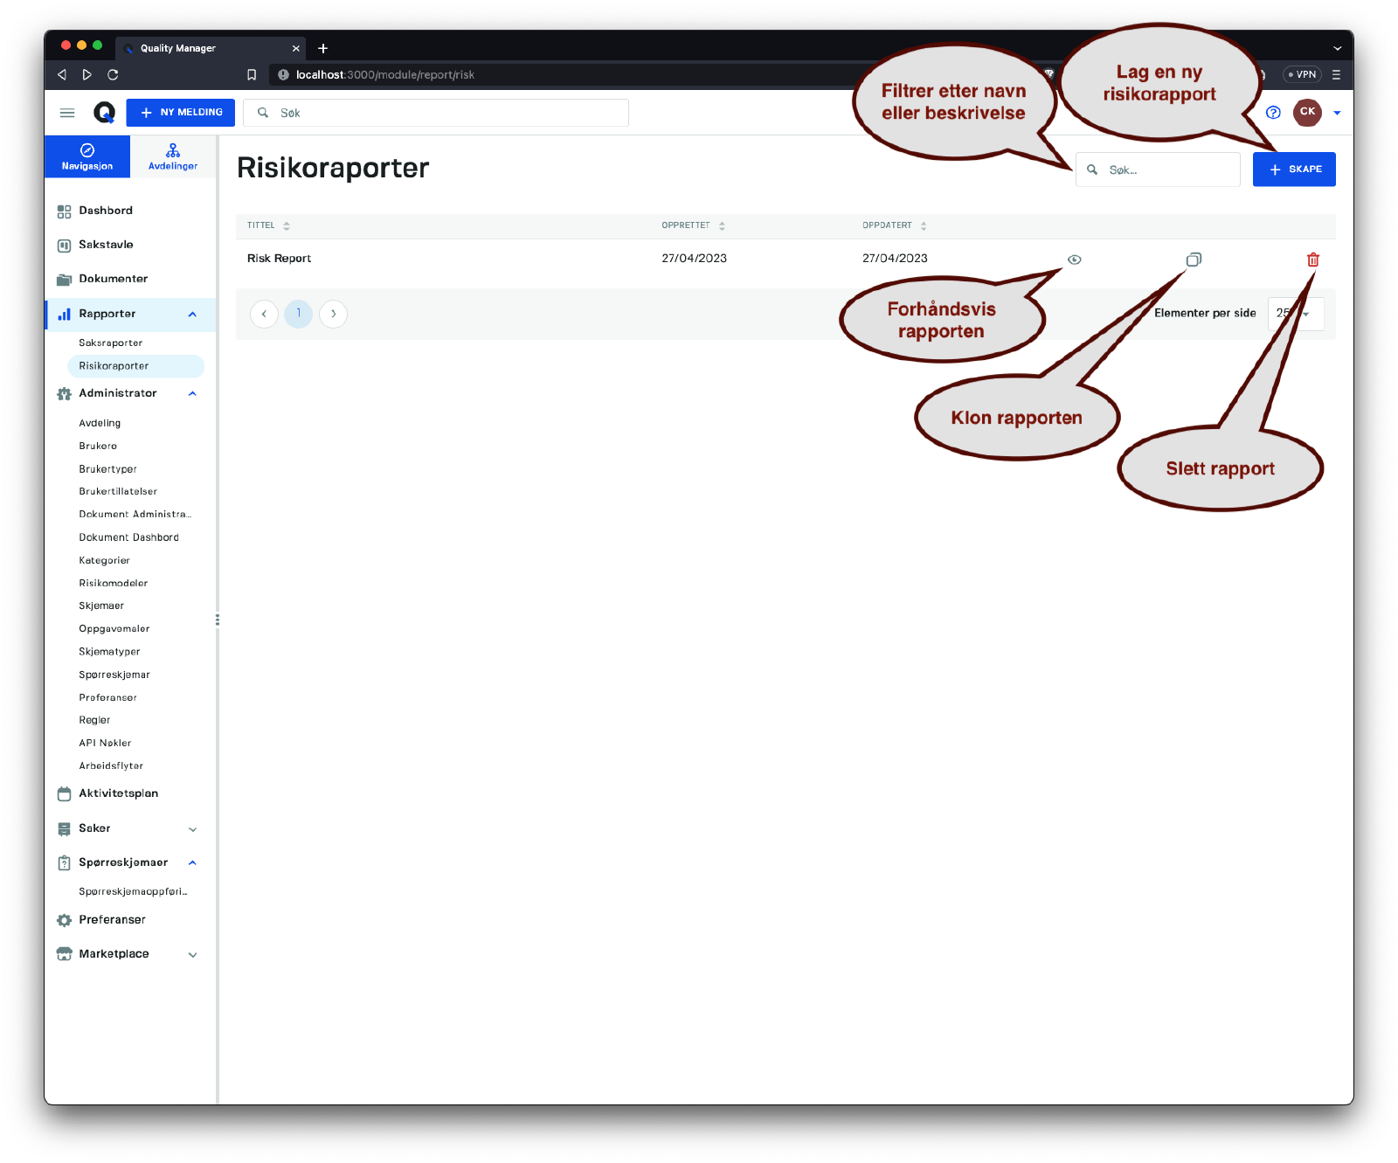Switch to the Avdelinger tab
This screenshot has height=1163, width=1398.
(x=173, y=156)
